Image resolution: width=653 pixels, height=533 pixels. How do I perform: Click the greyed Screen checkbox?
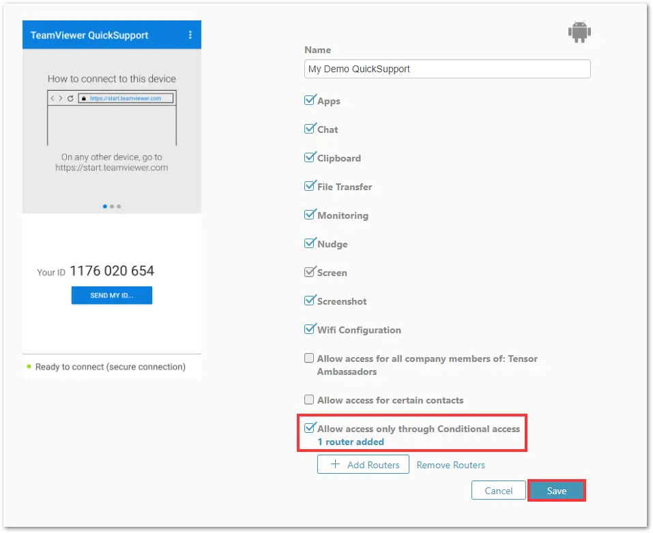point(309,272)
